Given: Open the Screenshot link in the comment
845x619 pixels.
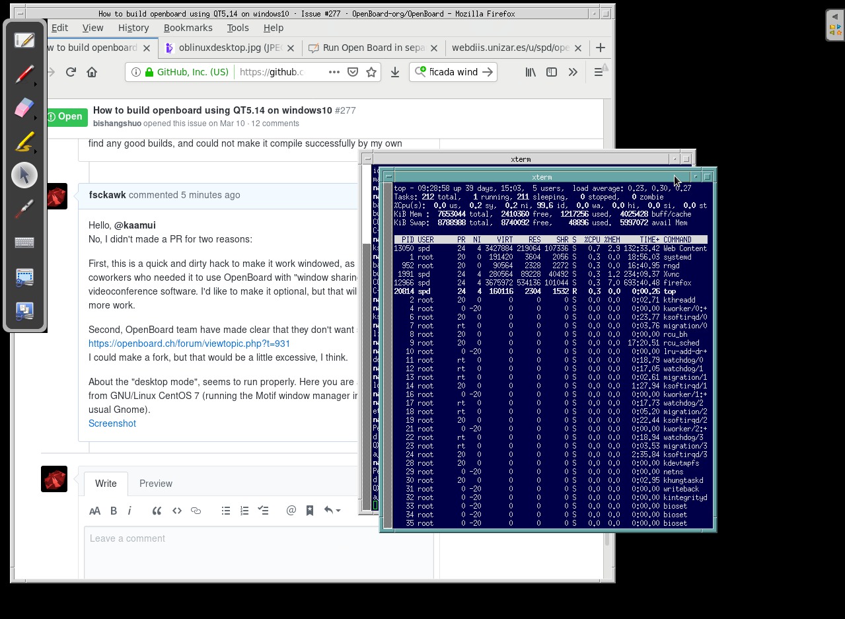Looking at the screenshot, I should pyautogui.click(x=112, y=423).
